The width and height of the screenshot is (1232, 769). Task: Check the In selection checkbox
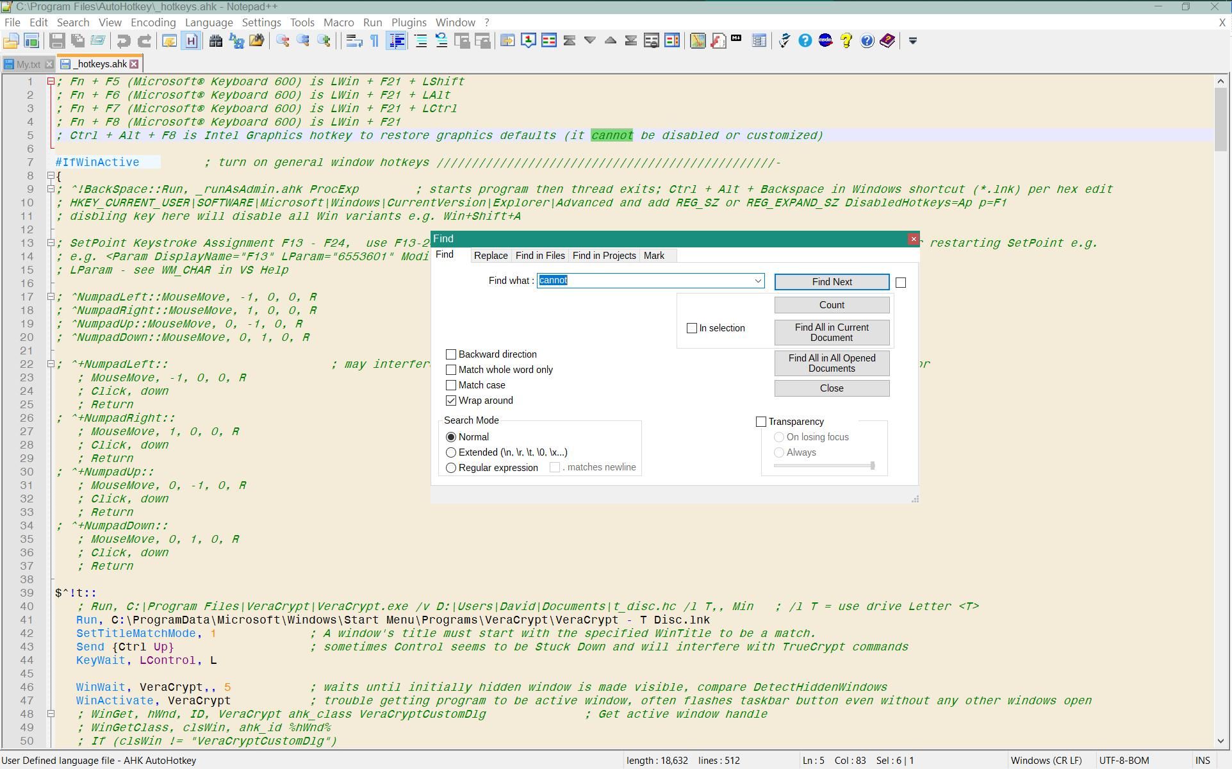(x=692, y=328)
